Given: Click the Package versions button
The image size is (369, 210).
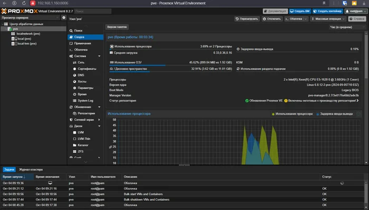Looking at the screenshot, I should [x=118, y=26].
